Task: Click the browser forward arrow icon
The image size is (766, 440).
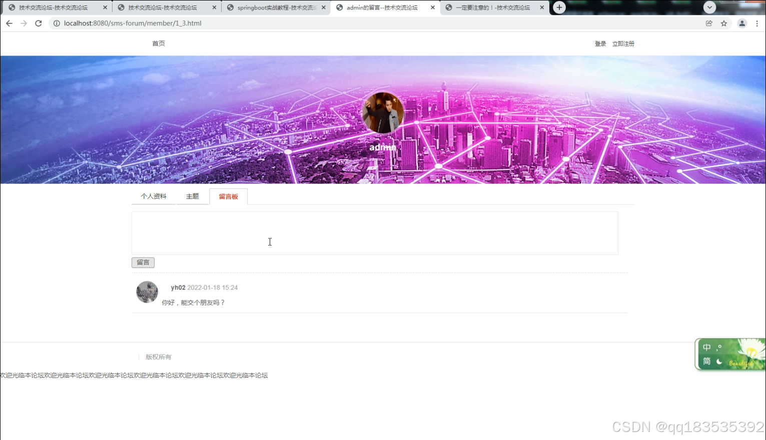Action: click(24, 23)
